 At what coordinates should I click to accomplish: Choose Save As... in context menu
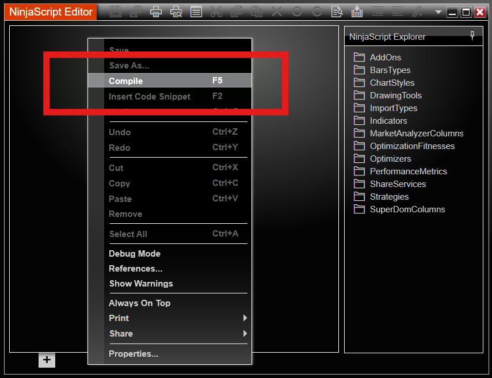tap(170, 66)
